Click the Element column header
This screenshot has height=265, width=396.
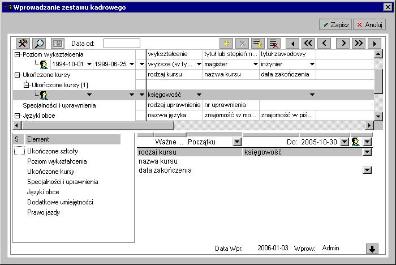tap(73, 139)
